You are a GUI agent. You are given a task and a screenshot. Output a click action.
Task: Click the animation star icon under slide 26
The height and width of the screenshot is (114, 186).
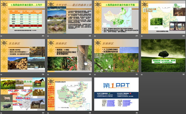pos(49,36)
